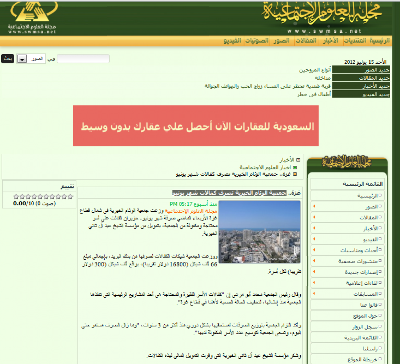Image resolution: width=400 pixels, height=364 pixels.
Task: Open the Gaza city skyline thumbnail
Action: pos(259,232)
